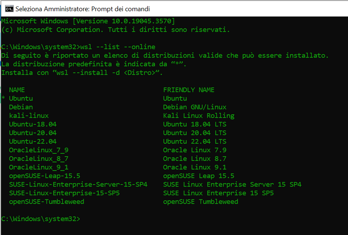This screenshot has width=348, height=235.
Task: Click the typed command 'wsl --list --online'
Action: coord(118,47)
